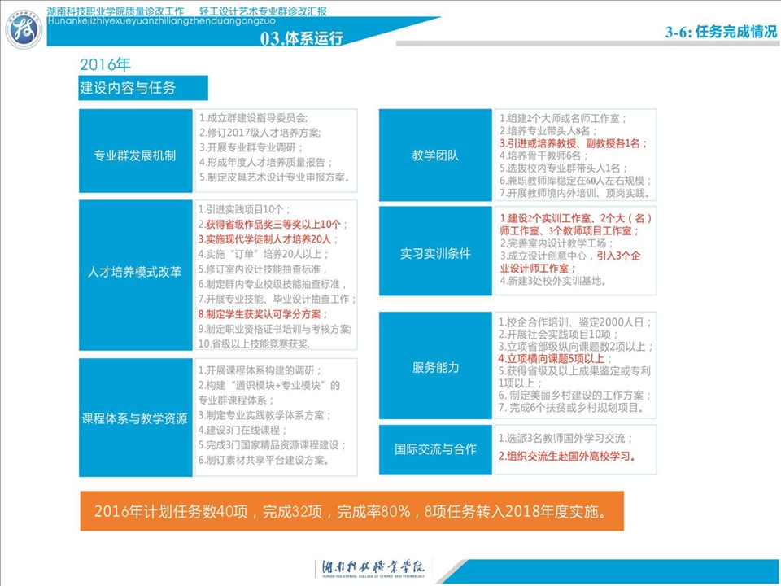Viewport: 781px width, 586px height.
Task: Click the '2016年' year label
Action: [x=105, y=64]
